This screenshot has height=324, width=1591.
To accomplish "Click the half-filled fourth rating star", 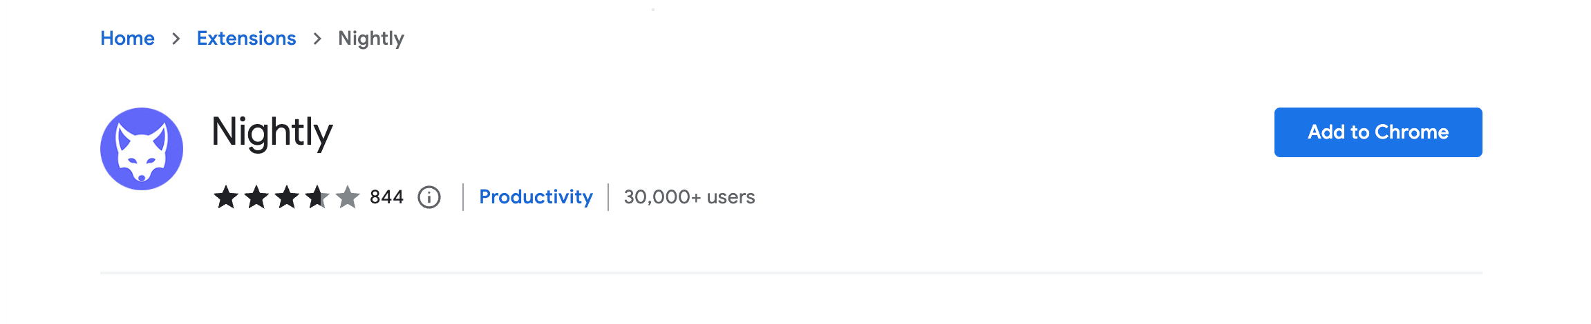I will click(x=317, y=197).
